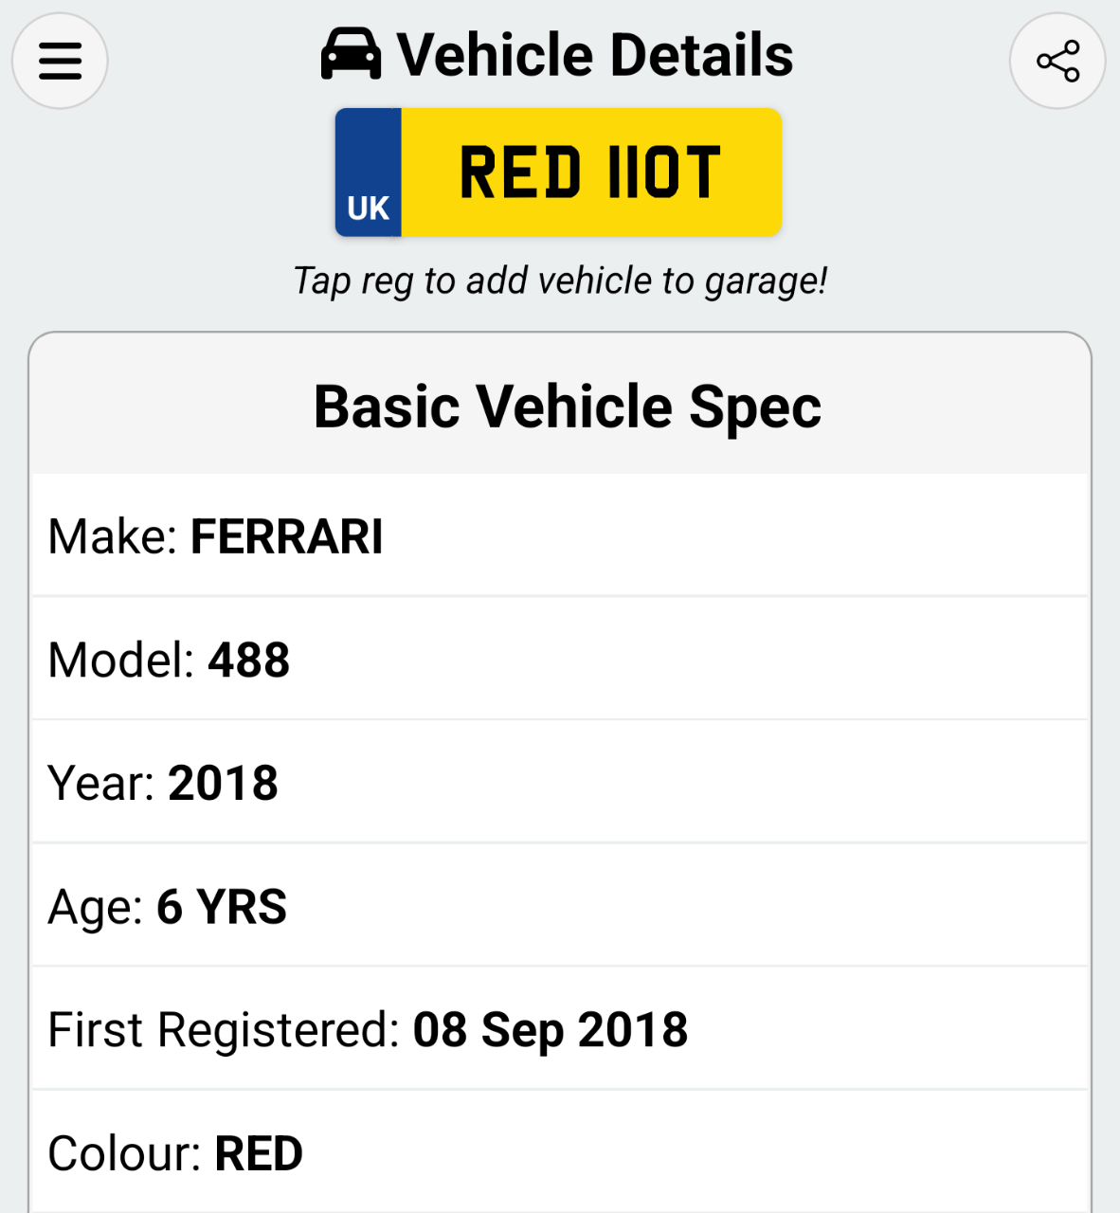Tap the Age row label
Screen dimensions: 1120x1213
pos(96,907)
